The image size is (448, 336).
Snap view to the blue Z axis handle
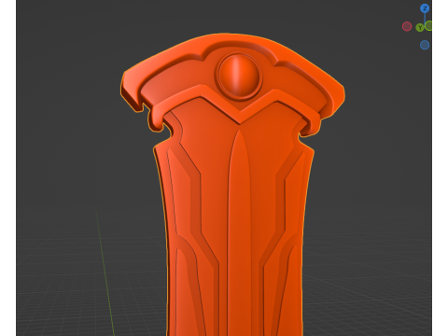425,8
